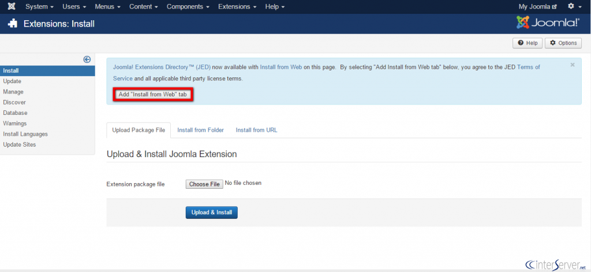The width and height of the screenshot is (591, 272).
Task: Click the Choose File button
Action: pyautogui.click(x=204, y=184)
